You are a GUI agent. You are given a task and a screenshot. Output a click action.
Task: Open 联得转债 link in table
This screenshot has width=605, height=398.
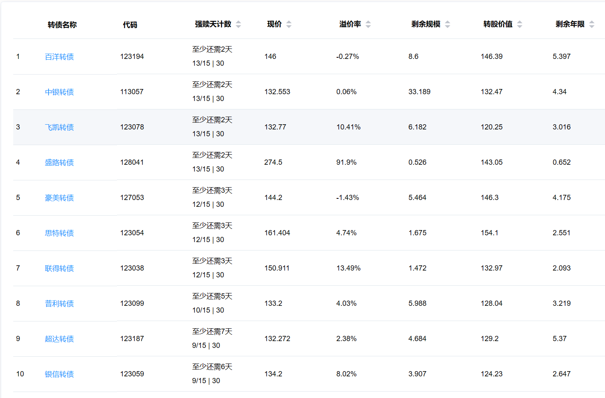[x=59, y=269]
